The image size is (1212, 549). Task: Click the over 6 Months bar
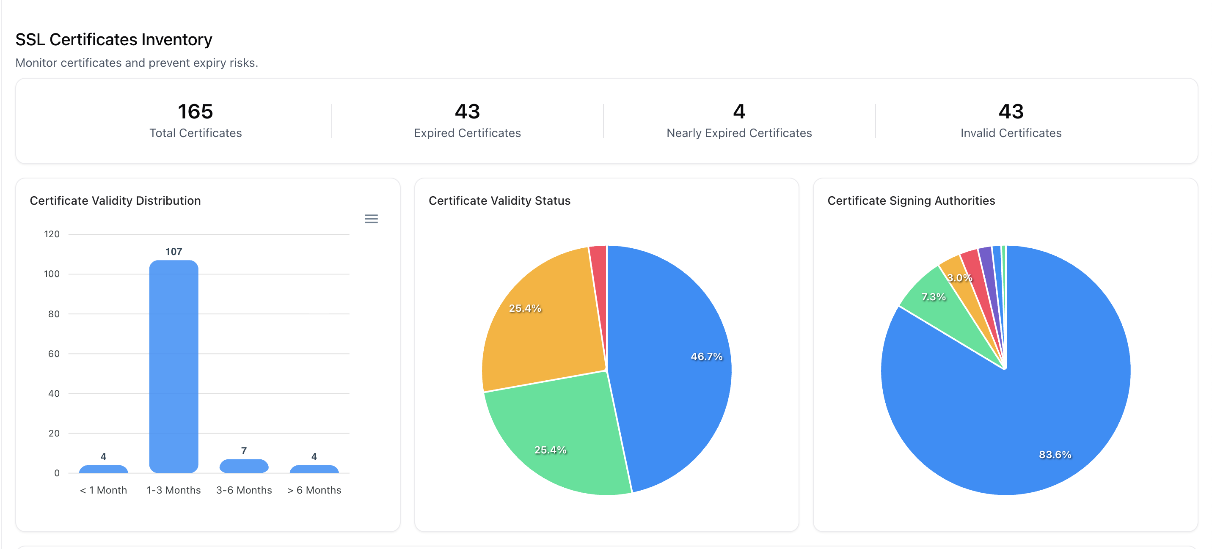(314, 469)
